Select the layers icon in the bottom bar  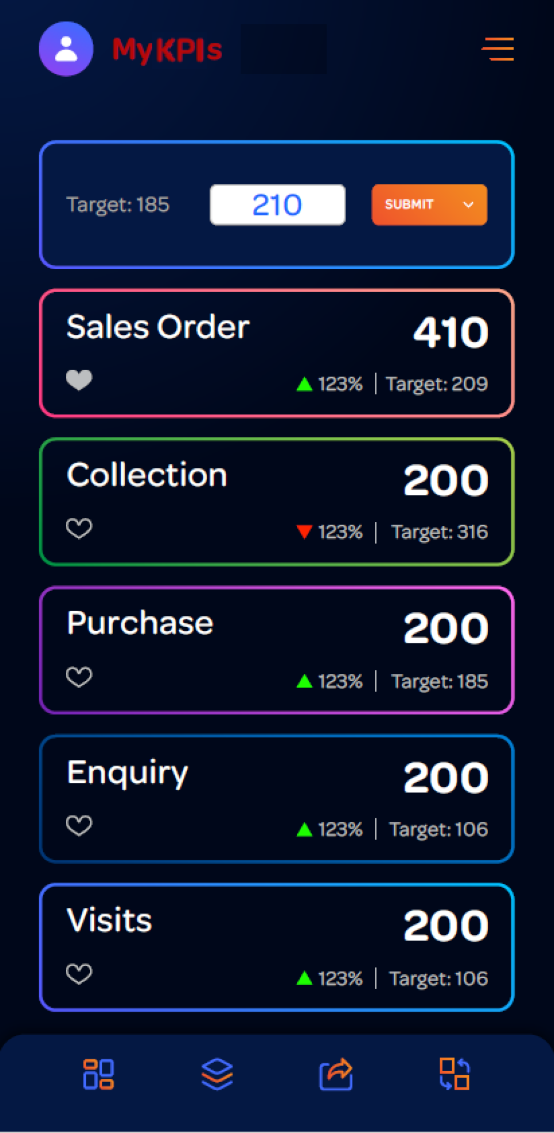tap(218, 1074)
